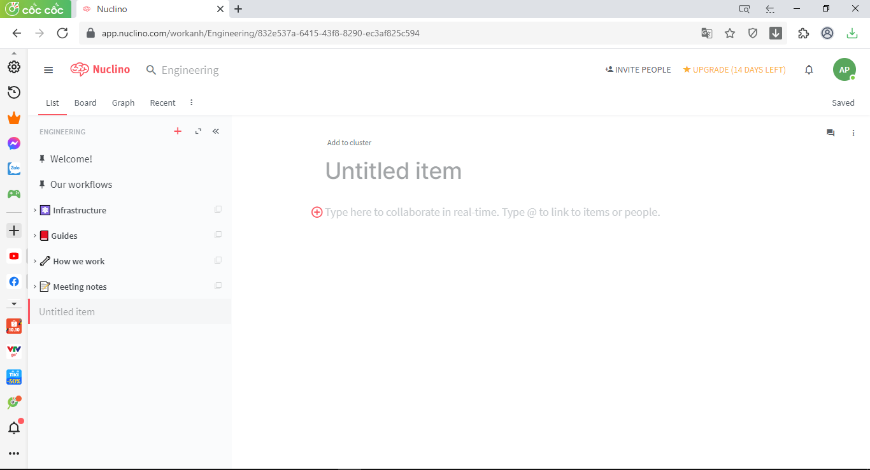The image size is (870, 470).
Task: Click the circled plus insert icon in editor
Action: (317, 212)
